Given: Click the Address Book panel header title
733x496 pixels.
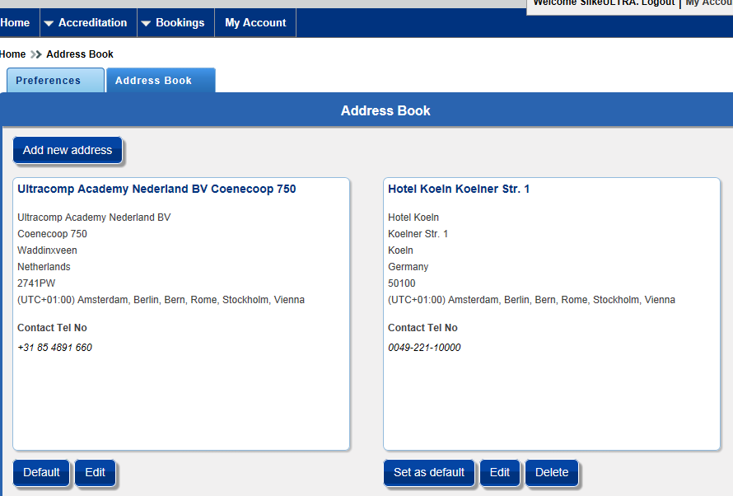Looking at the screenshot, I should point(385,110).
